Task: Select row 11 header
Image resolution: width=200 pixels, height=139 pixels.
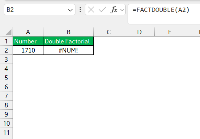Action: click(6, 133)
